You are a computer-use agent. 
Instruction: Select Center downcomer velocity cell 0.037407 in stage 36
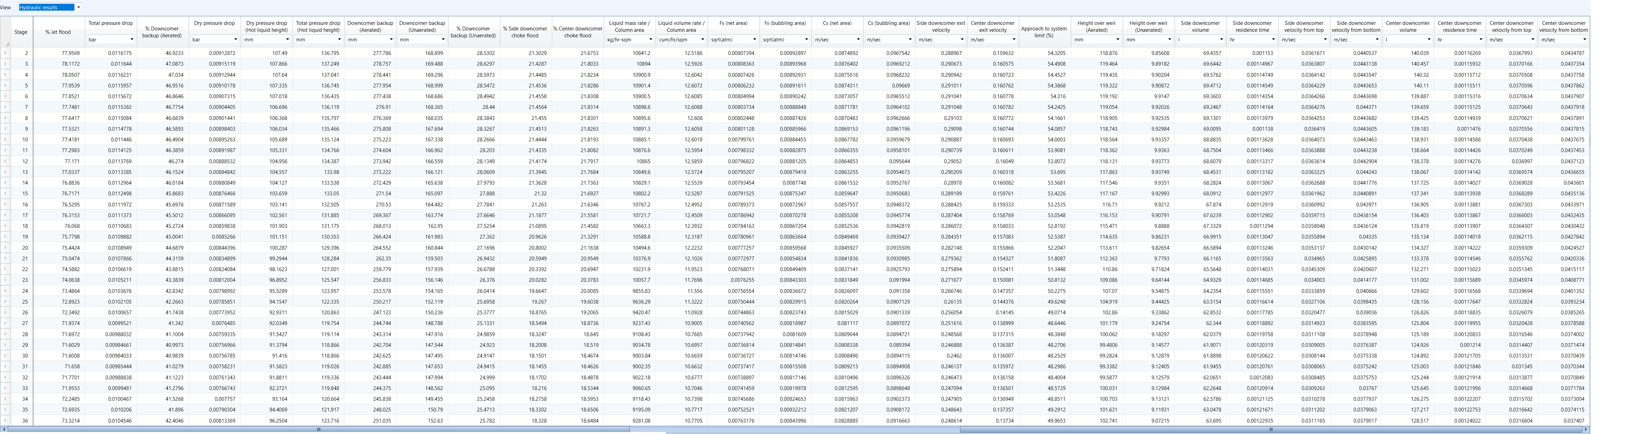[x=1564, y=420]
